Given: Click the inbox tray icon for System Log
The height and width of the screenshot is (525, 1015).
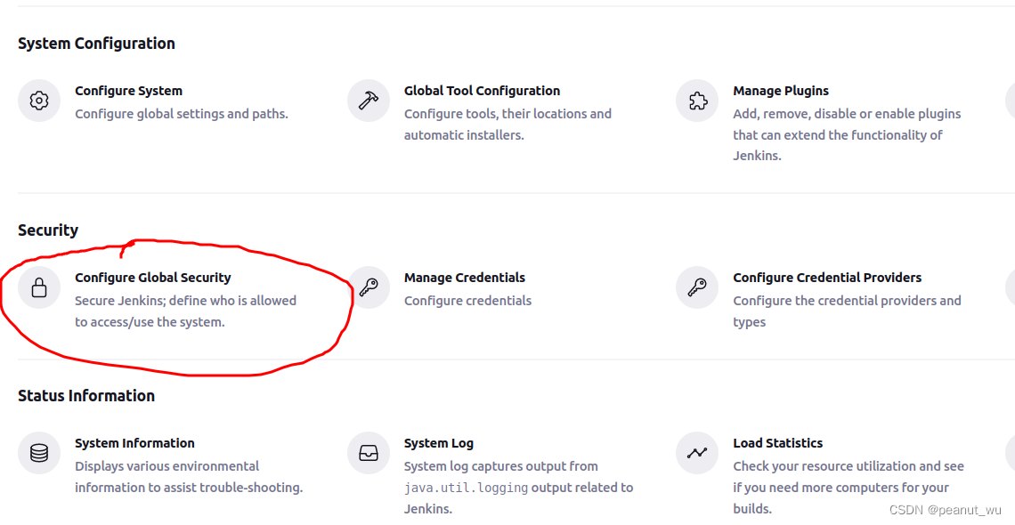Looking at the screenshot, I should point(369,453).
